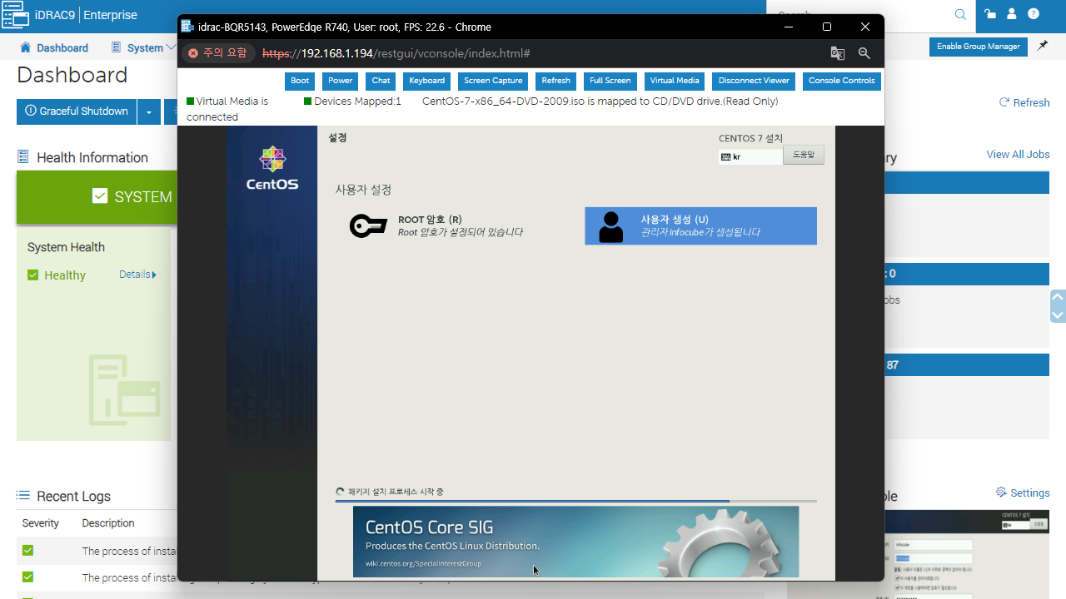Open Power menu in virtual console
This screenshot has width=1066, height=599.
click(340, 82)
